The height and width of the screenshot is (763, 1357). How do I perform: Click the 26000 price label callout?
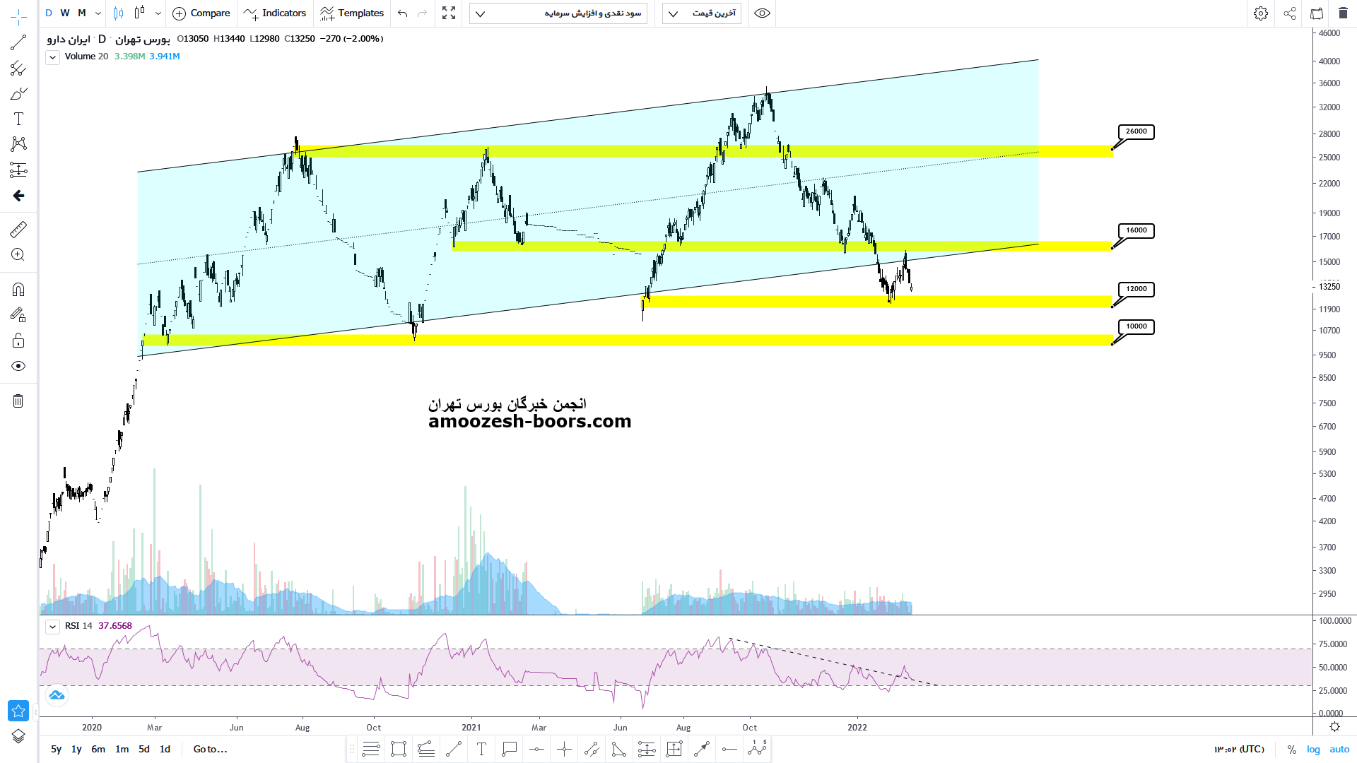[x=1136, y=132]
